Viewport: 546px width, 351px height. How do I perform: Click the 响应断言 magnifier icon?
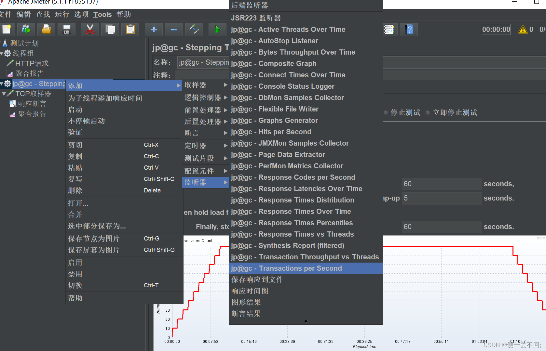point(13,104)
